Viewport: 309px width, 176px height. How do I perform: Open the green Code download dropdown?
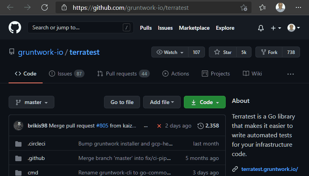(x=205, y=102)
